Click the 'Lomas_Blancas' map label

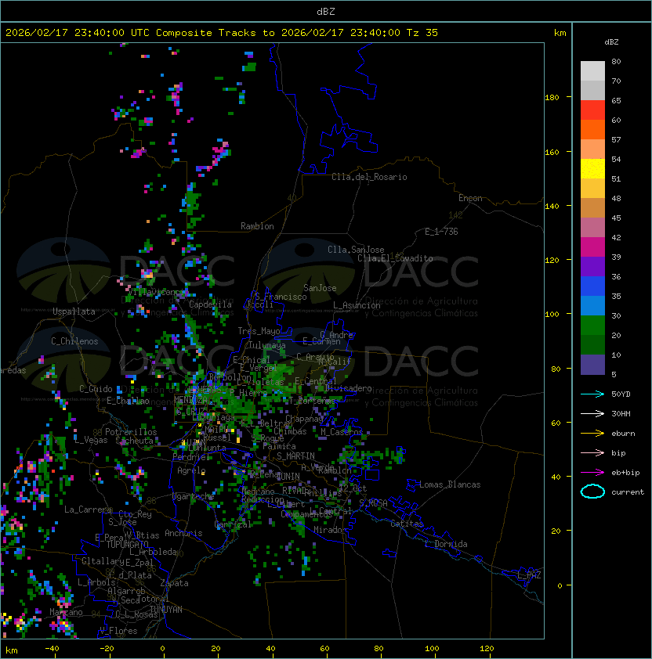(450, 484)
